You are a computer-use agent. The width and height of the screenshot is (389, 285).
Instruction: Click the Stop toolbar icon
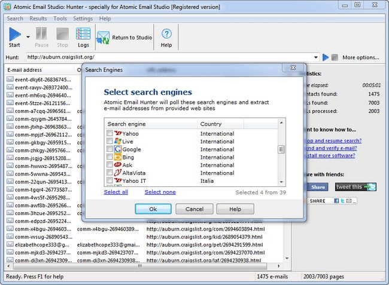point(62,34)
